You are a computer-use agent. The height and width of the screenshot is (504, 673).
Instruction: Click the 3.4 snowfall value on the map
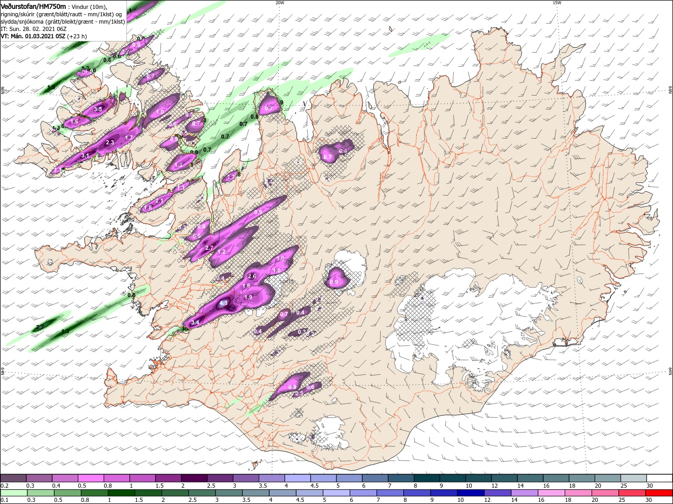pos(195,322)
